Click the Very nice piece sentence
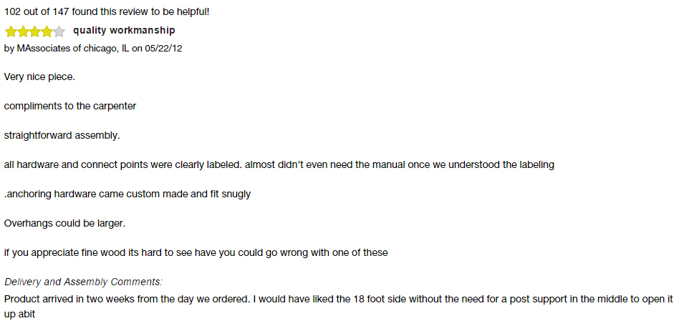The image size is (694, 336). (40, 76)
